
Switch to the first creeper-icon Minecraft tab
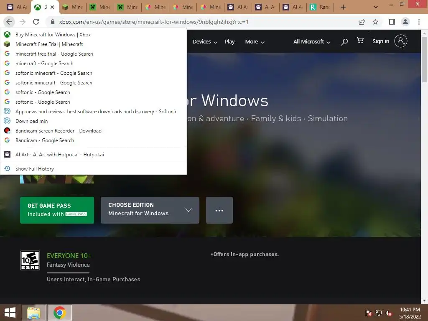(x=100, y=7)
